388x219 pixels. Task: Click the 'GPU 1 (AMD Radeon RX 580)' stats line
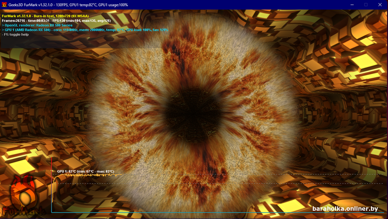point(85,30)
